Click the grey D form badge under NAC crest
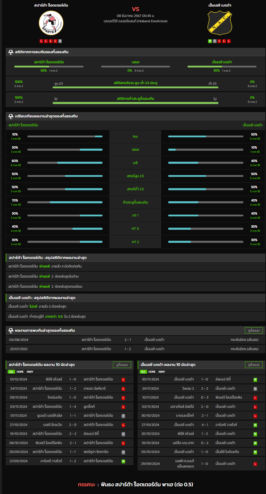Image resolution: width=266 pixels, height=494 pixels. point(215,41)
